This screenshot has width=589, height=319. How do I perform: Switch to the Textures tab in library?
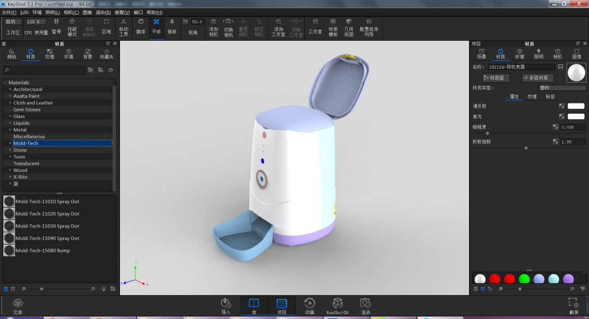50,53
